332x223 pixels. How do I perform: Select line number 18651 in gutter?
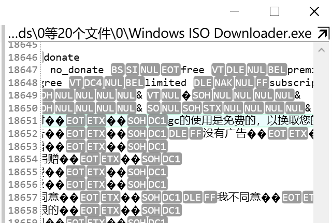click(x=23, y=121)
